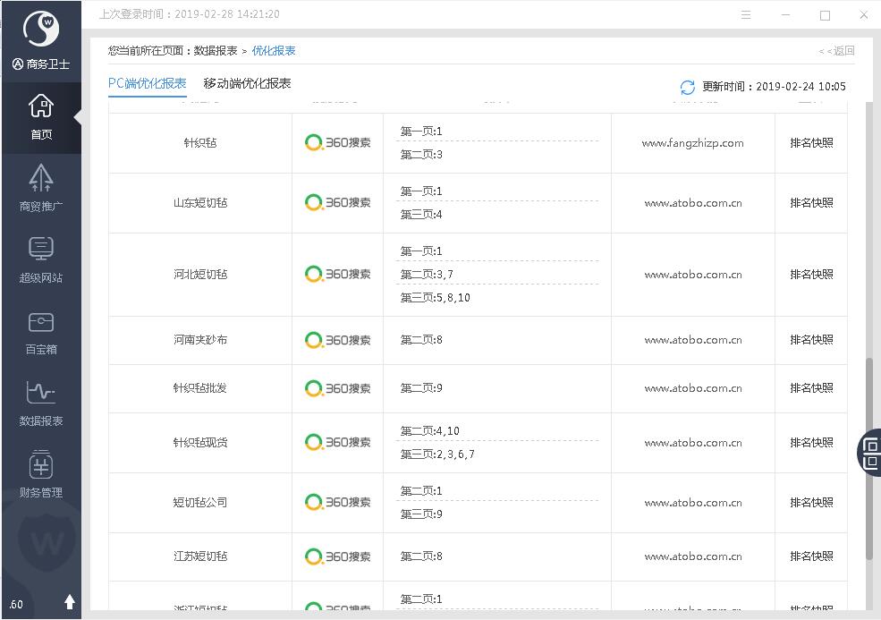
Task: Open 财务管理 finance icon
Action: pos(40,474)
